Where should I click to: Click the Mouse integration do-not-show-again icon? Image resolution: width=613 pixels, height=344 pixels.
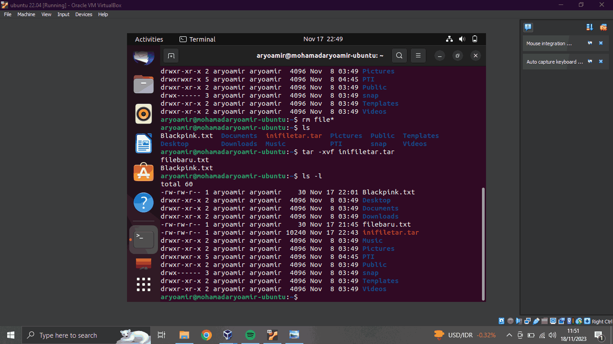pos(590,43)
